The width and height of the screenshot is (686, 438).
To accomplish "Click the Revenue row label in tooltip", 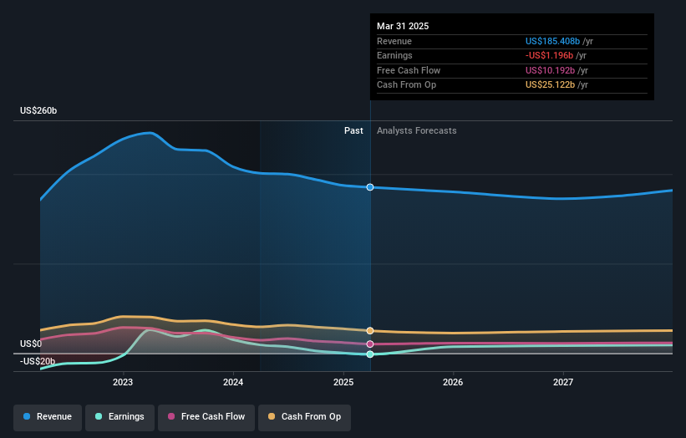I will coord(394,41).
